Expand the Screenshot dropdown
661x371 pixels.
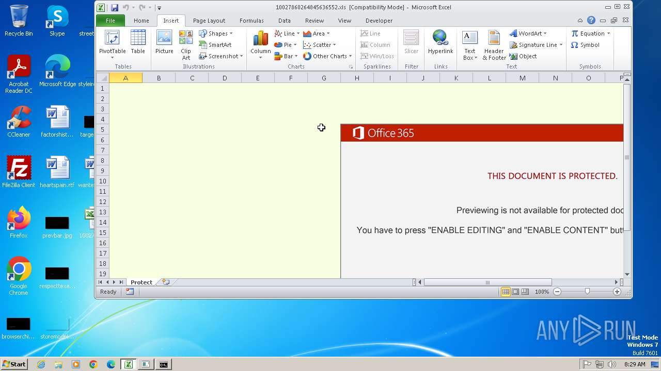tap(221, 56)
